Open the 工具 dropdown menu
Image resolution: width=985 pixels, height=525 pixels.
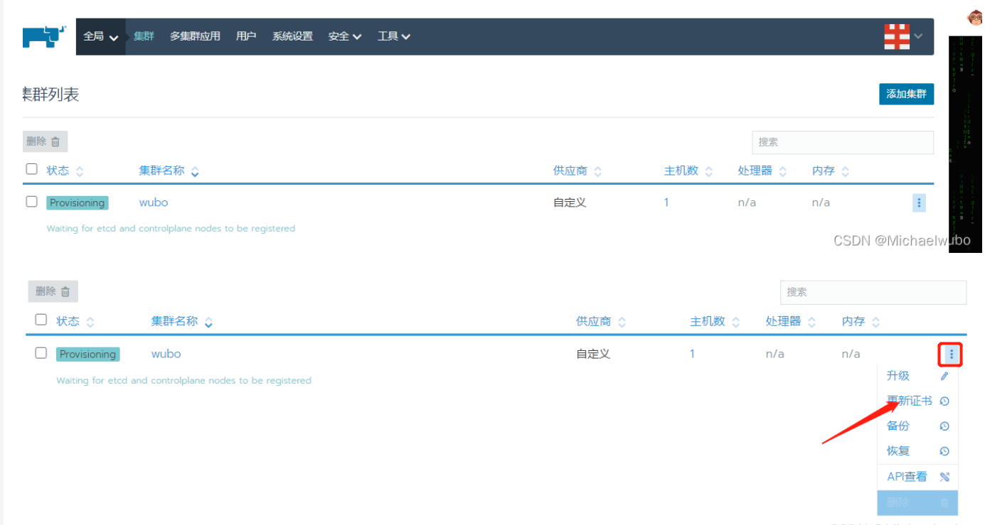(393, 36)
